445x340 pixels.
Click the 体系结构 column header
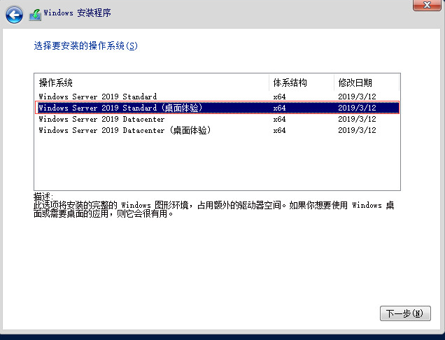point(302,83)
